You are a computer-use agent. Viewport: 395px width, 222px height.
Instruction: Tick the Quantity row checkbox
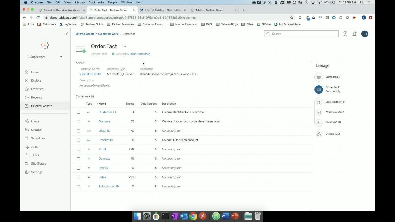click(x=78, y=159)
